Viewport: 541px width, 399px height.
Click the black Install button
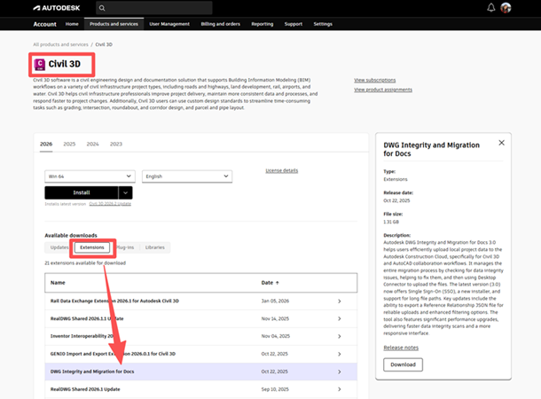coord(82,192)
